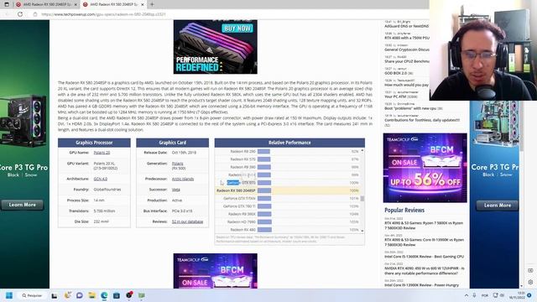Click the Graphics Processor table header
The width and height of the screenshot is (537, 302).
tap(94, 143)
